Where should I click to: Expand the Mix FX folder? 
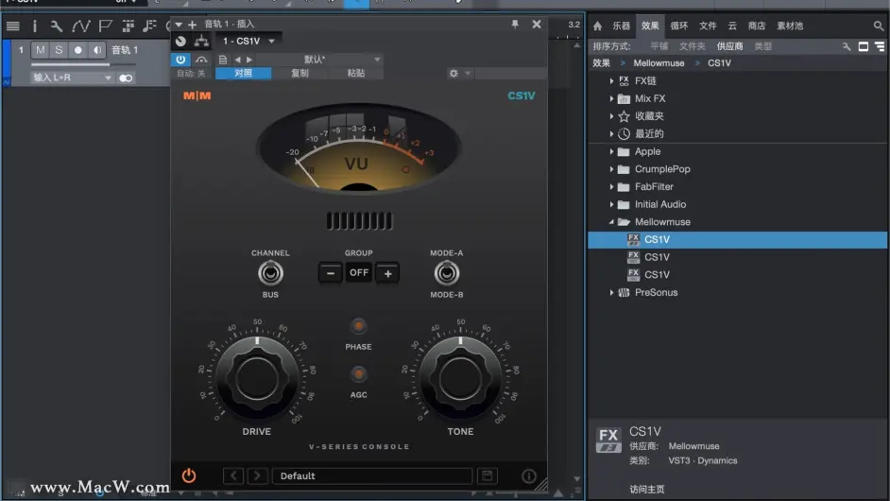pos(611,99)
